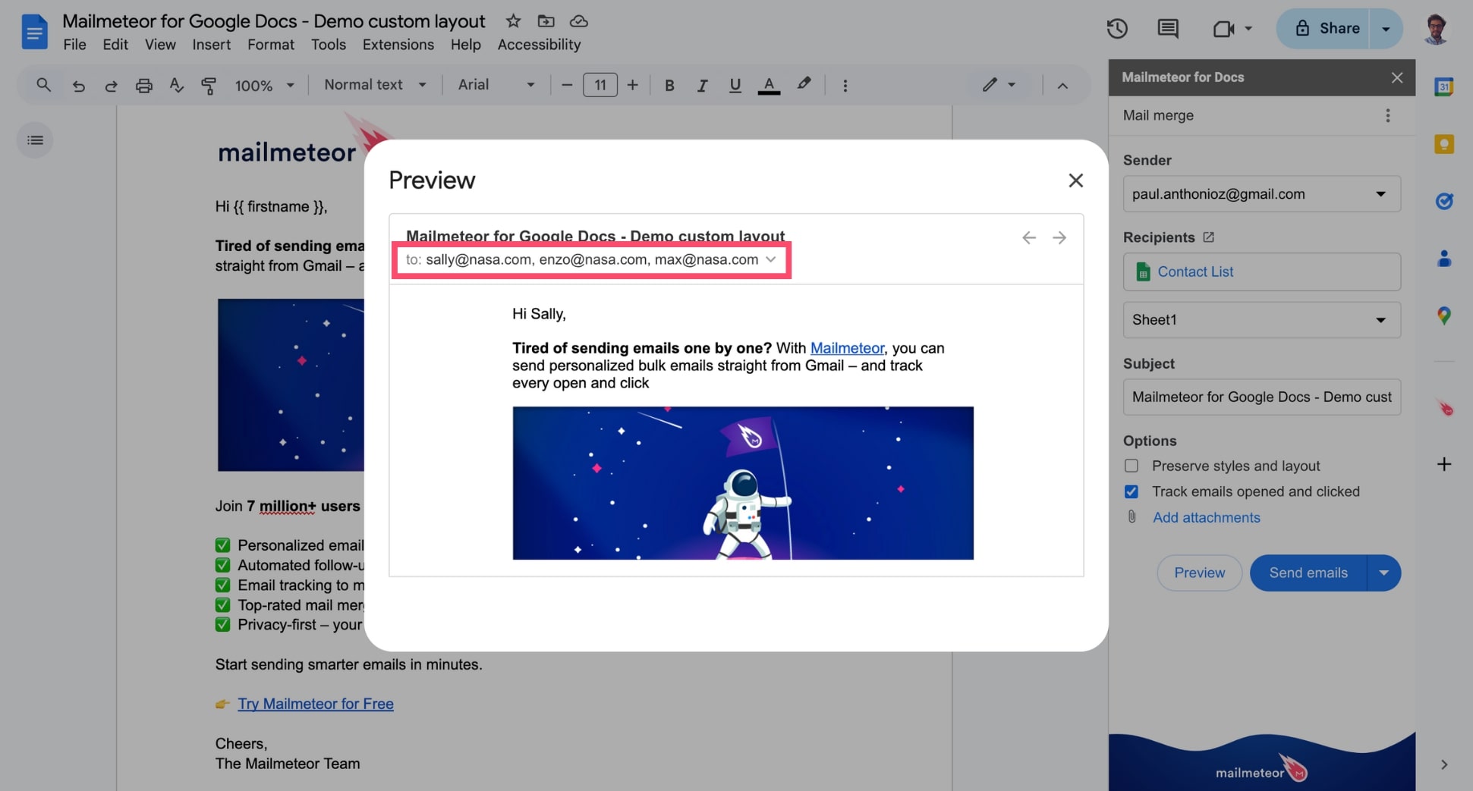This screenshot has height=791, width=1473.
Task: Open the Google account avatar
Action: (x=1436, y=29)
